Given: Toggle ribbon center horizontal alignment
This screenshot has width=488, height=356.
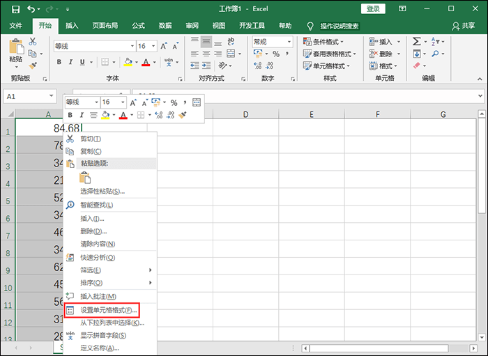Looking at the screenshot, I should (206, 54).
